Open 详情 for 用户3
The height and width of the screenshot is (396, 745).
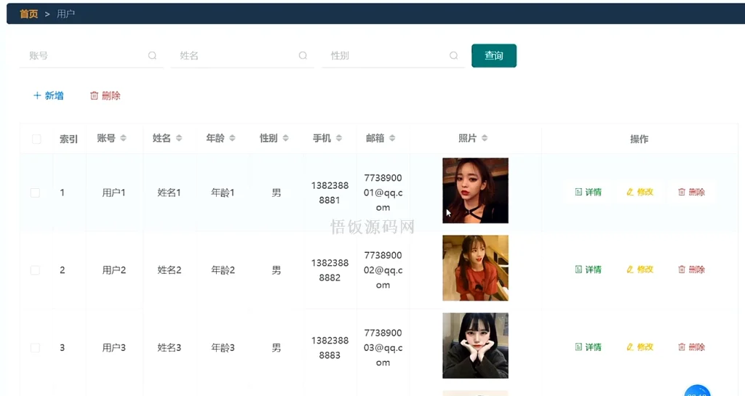pyautogui.click(x=588, y=347)
